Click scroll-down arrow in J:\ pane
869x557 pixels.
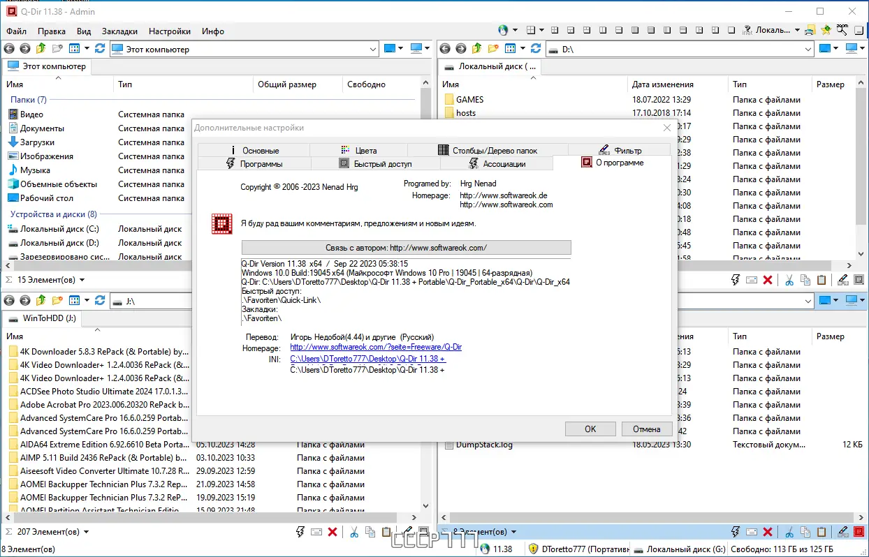click(x=426, y=507)
